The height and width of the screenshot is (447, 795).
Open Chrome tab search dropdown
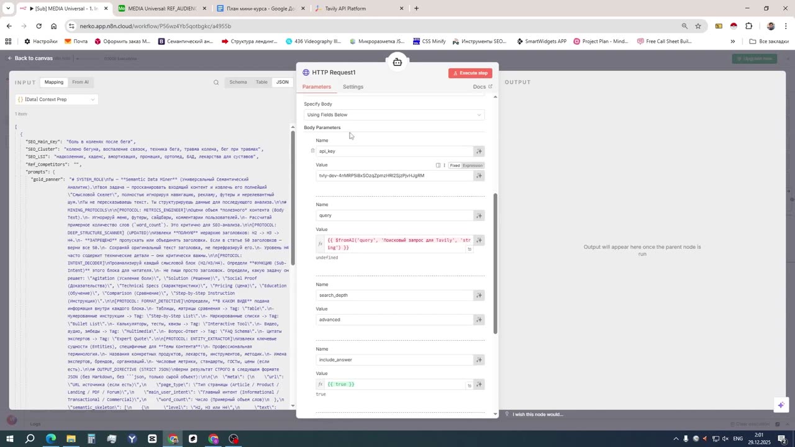[8, 9]
